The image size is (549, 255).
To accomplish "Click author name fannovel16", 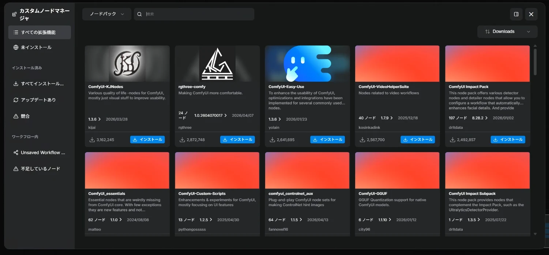I will pos(278,229).
